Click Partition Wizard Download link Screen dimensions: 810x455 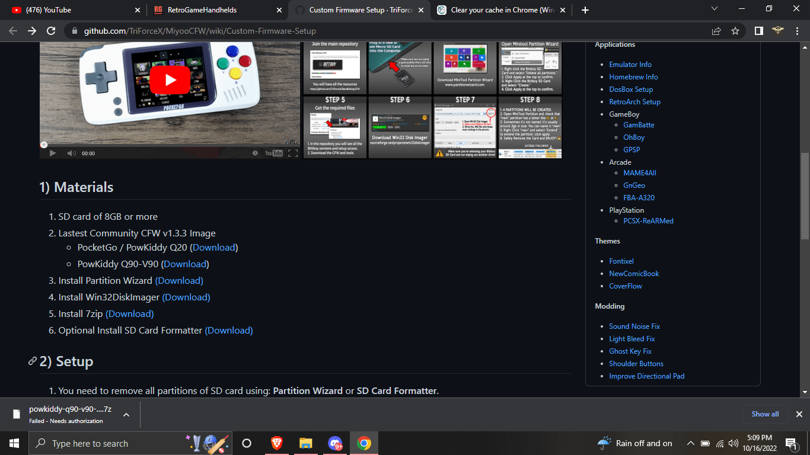[179, 281]
